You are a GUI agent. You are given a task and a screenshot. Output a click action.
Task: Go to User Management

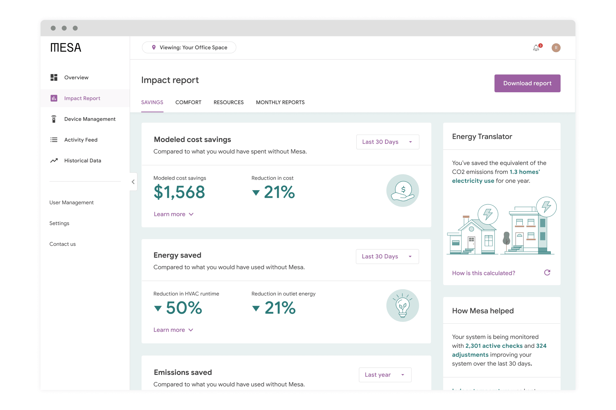tap(72, 202)
